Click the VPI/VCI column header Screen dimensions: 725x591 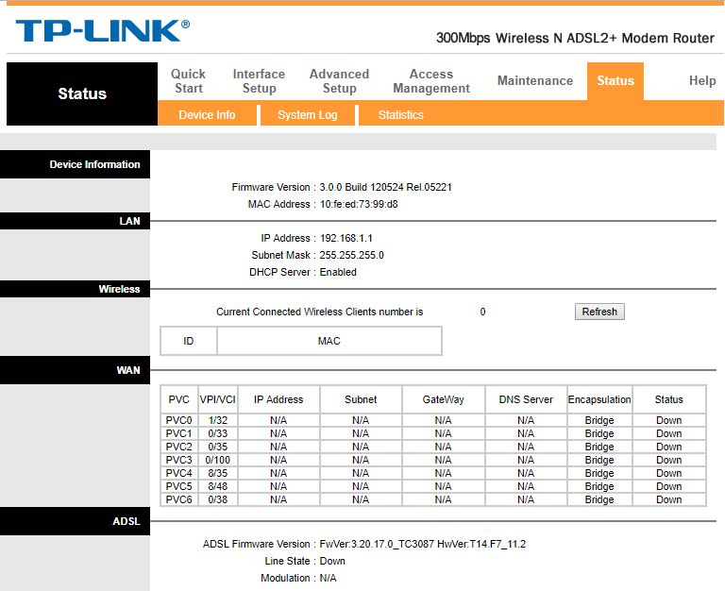tap(218, 399)
